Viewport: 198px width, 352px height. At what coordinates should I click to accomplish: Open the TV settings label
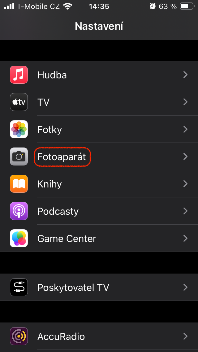pyautogui.click(x=43, y=102)
